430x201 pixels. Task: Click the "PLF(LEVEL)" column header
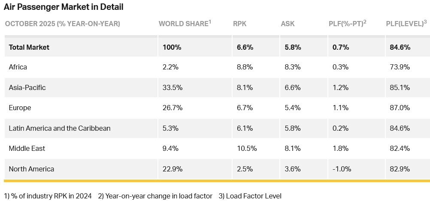click(406, 24)
